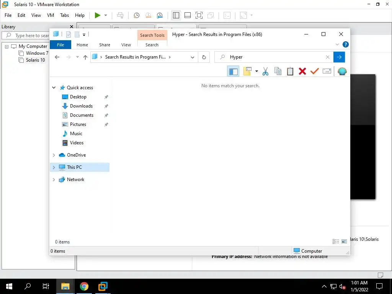
Task: Click the Copy pages icon
Action: [x=278, y=72]
